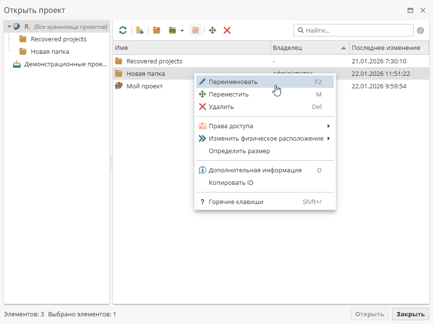This screenshot has width=433, height=324.
Task: Sort by the Владелец column header
Action: (x=289, y=48)
